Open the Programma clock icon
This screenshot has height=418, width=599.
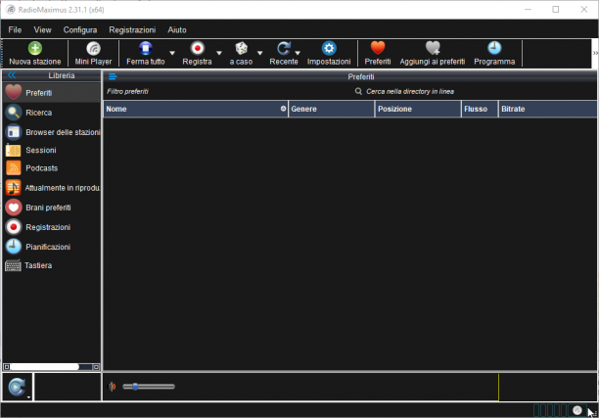point(494,49)
